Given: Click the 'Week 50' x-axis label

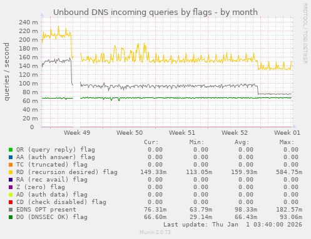Looking at the screenshot, I should [x=130, y=133].
